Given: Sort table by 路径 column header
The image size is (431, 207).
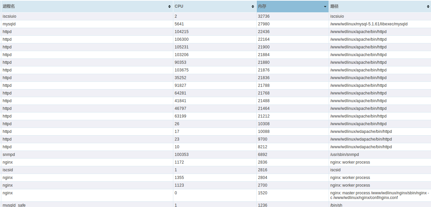Looking at the screenshot, I should (380, 6).
